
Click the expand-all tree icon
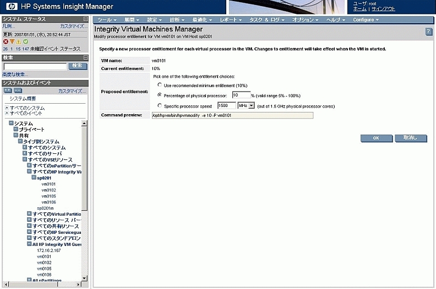8,90
